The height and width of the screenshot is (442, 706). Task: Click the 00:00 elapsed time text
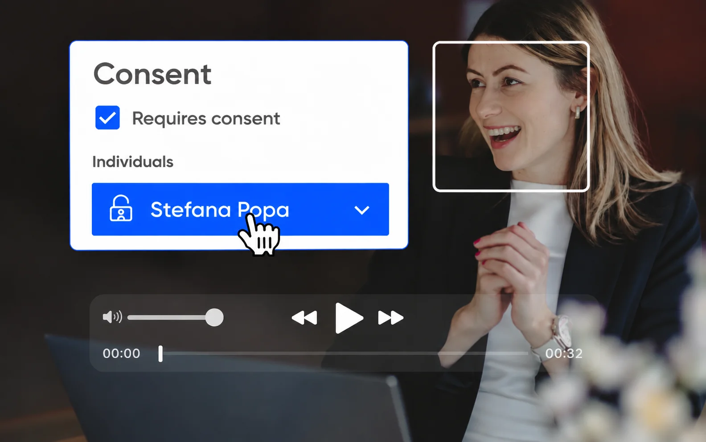pos(122,353)
